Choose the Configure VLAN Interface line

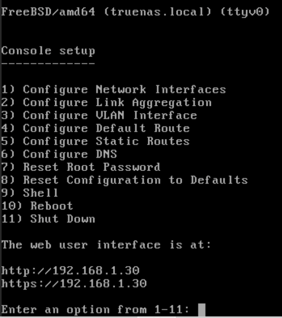[x=99, y=115]
